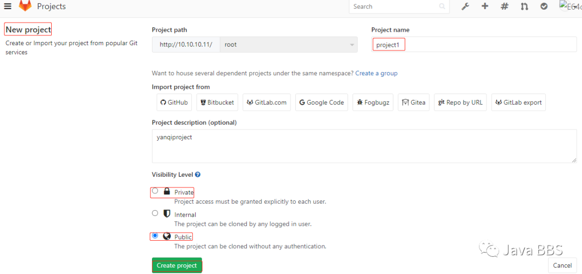582x274 pixels.
Task: Open the hamburger navigation menu
Action: click(8, 6)
